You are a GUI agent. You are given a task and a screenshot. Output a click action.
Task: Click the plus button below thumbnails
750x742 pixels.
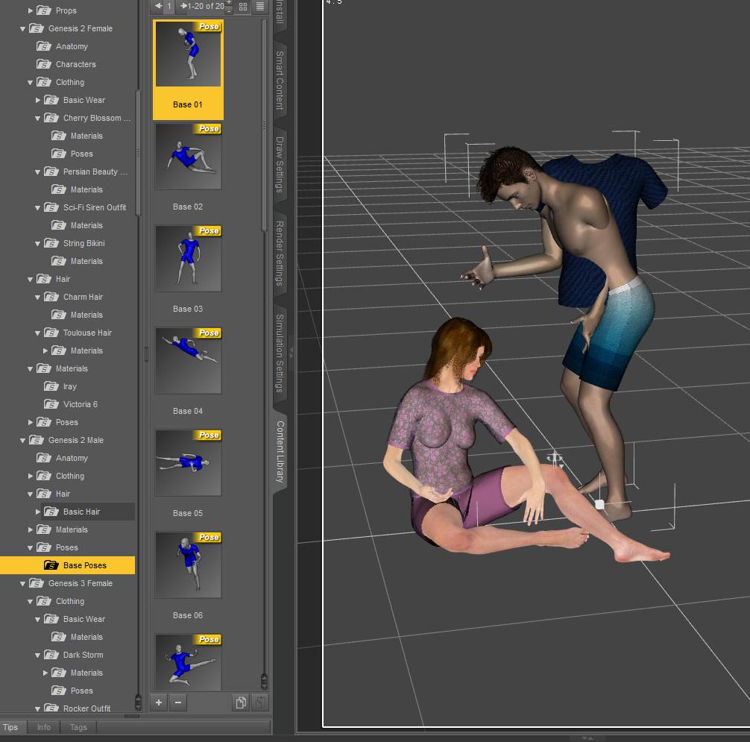point(159,702)
